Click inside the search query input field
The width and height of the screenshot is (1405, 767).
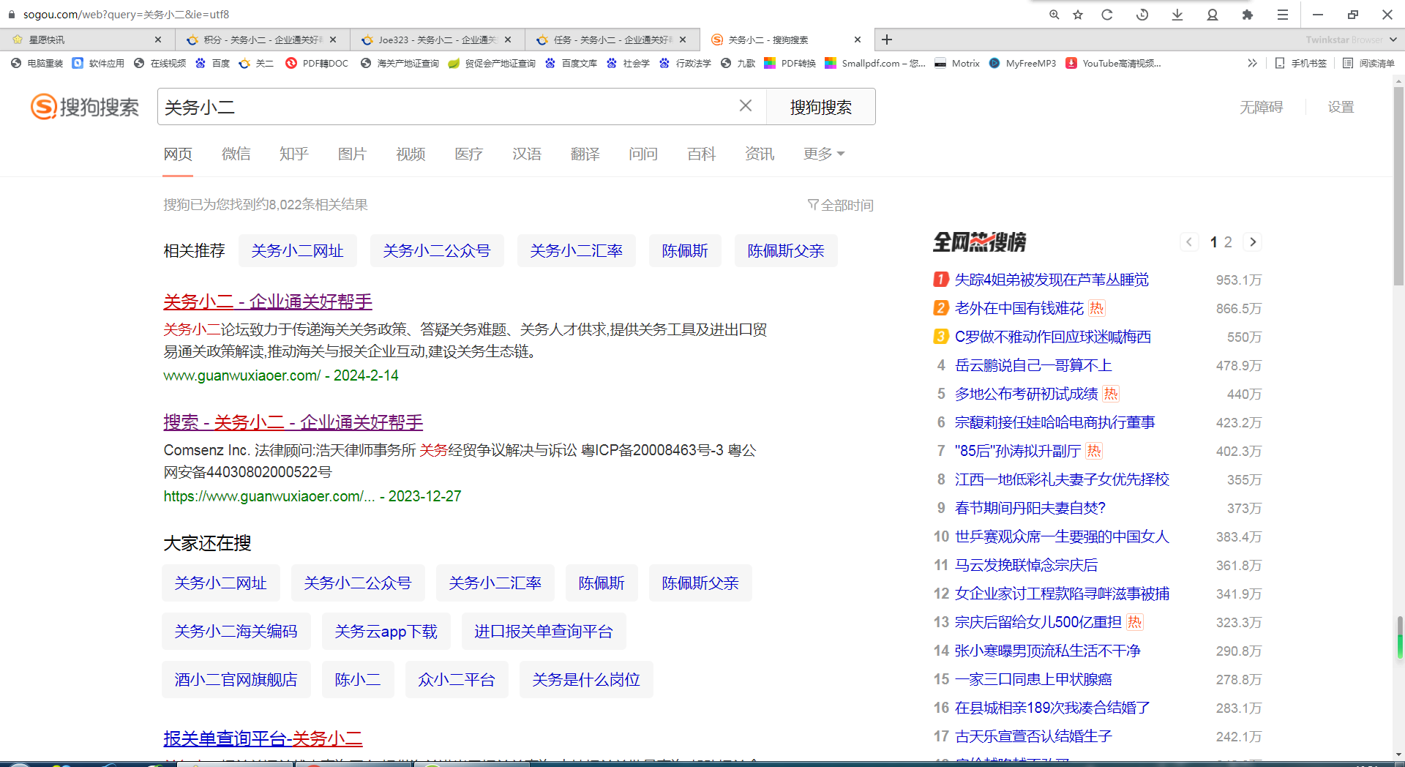tap(446, 107)
